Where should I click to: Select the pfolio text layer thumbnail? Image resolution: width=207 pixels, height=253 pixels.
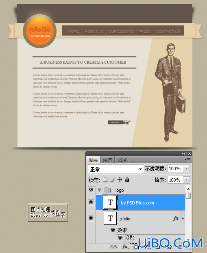pyautogui.click(x=110, y=218)
